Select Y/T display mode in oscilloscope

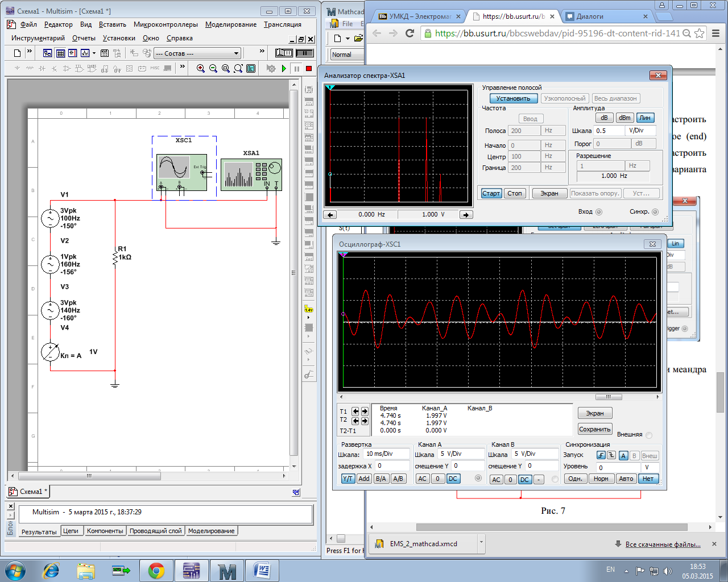348,479
